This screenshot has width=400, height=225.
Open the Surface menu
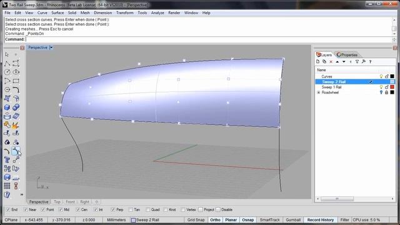tap(57, 12)
